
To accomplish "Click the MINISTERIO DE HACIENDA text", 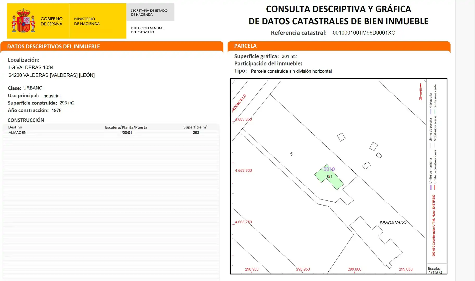I will (x=87, y=21).
